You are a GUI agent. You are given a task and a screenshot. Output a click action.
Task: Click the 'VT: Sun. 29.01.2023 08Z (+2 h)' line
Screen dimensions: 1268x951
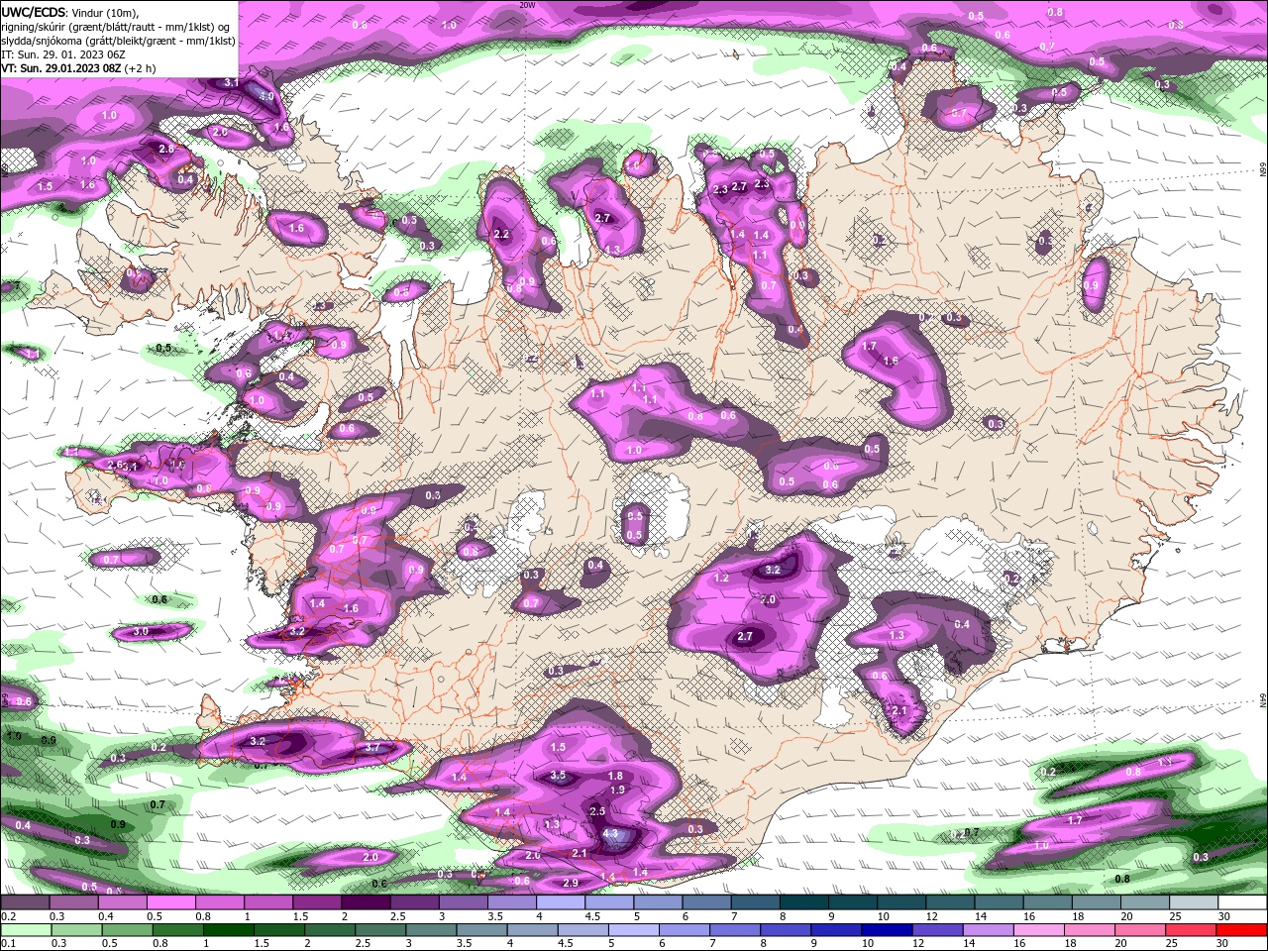pos(78,68)
